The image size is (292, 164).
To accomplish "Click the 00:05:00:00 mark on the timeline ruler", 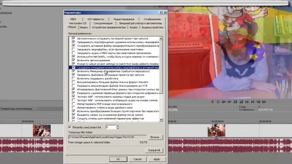I will click(x=28, y=121).
